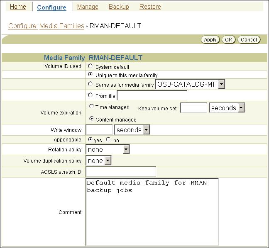Click the Volume expiration label
The height and width of the screenshot is (248, 269).
pyautogui.click(x=61, y=113)
